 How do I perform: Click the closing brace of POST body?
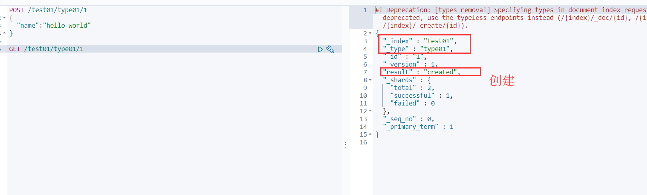click(x=11, y=33)
